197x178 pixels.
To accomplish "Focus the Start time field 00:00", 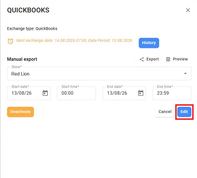I will (x=76, y=93).
